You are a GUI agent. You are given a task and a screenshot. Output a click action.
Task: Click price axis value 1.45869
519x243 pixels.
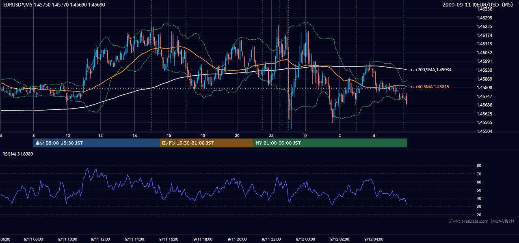tap(484, 79)
